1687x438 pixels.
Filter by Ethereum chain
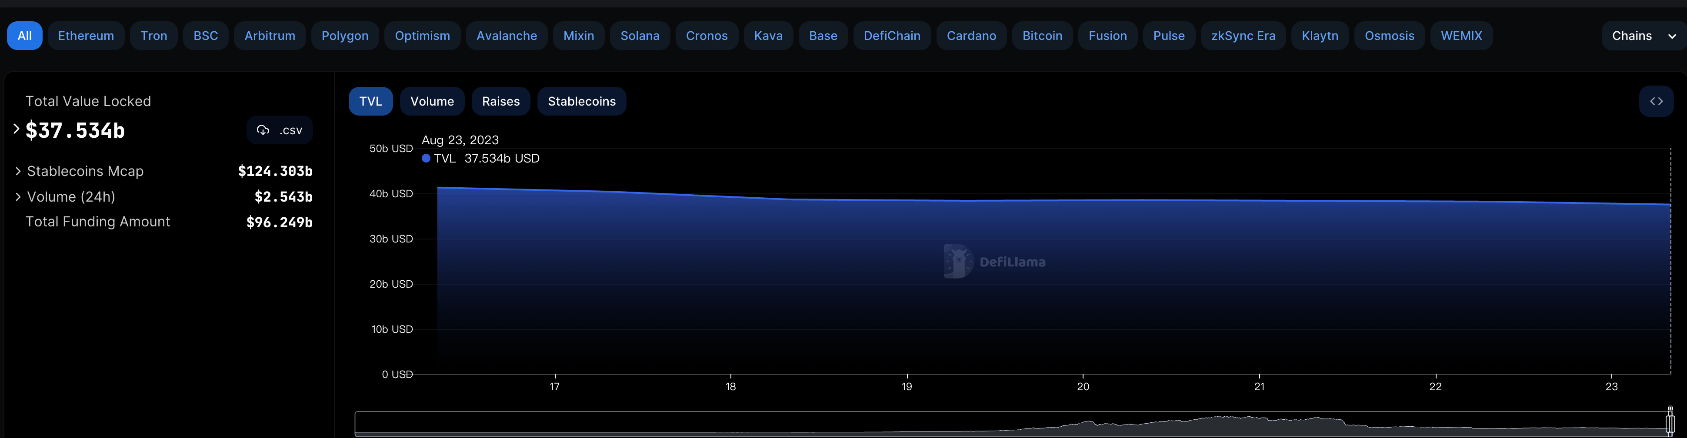pyautogui.click(x=86, y=35)
